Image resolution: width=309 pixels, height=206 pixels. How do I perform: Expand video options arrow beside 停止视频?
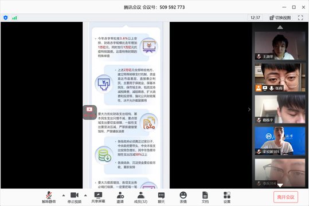coord(85,195)
